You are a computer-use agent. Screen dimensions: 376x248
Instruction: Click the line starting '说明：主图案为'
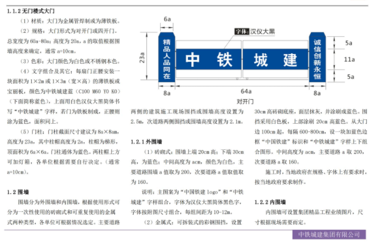click(x=192, y=192)
